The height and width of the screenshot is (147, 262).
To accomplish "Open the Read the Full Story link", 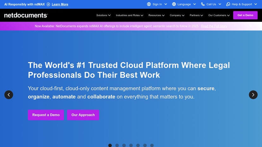I will point(214,26).
